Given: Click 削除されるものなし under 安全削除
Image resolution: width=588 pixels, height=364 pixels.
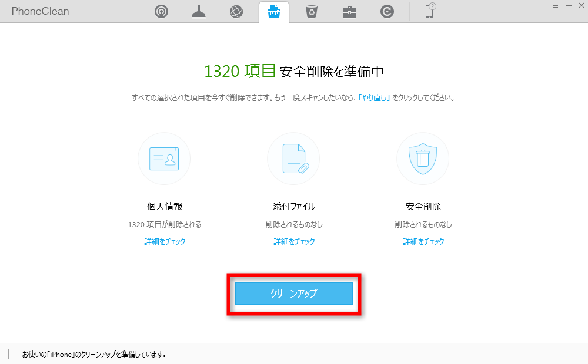Looking at the screenshot, I should tap(423, 224).
